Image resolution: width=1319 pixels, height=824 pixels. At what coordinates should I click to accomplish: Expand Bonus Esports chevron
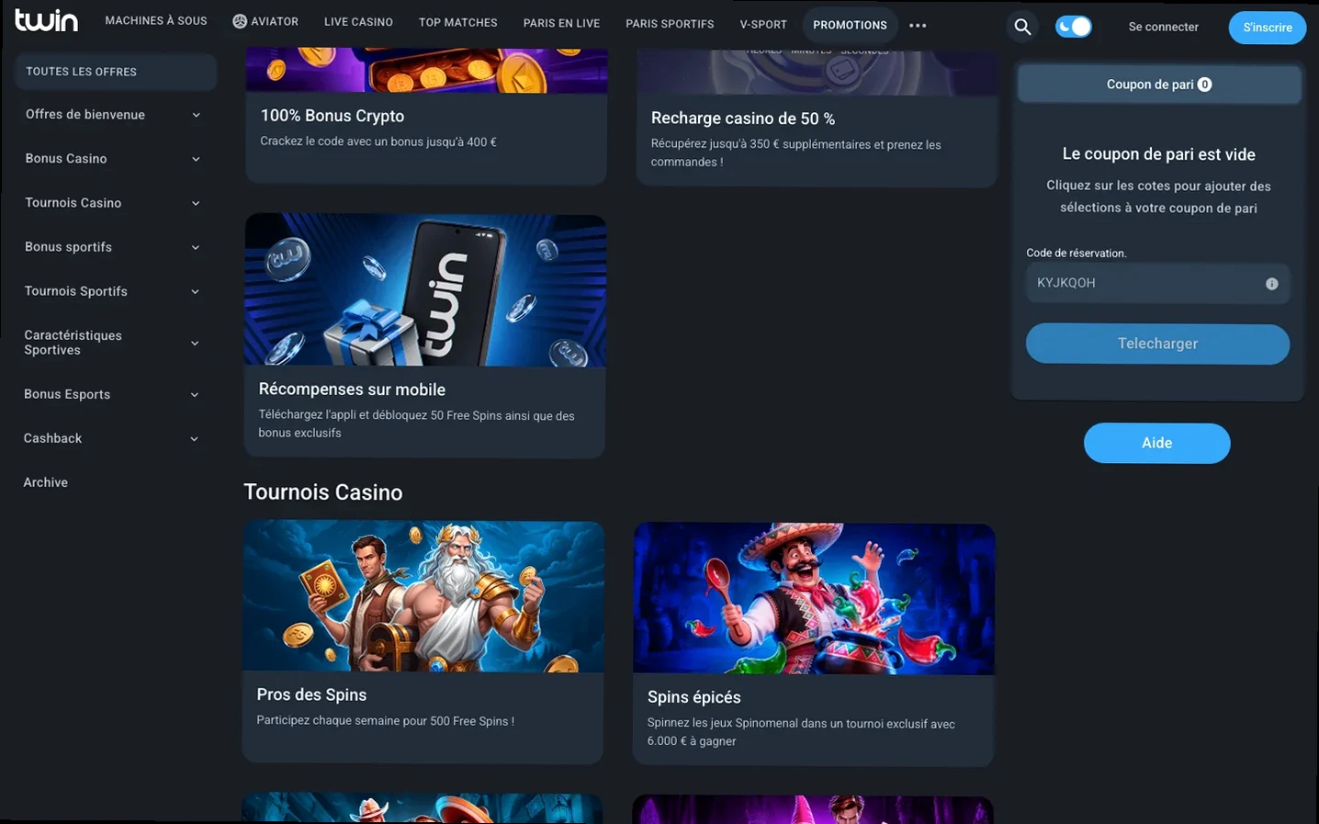(194, 395)
